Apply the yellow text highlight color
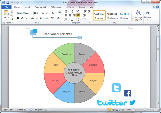 [x=52, y=18]
